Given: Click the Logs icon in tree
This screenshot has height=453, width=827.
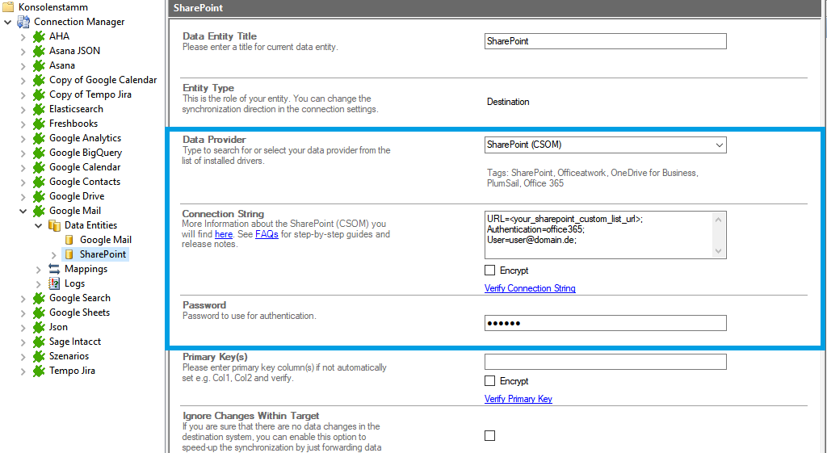Looking at the screenshot, I should click(54, 283).
